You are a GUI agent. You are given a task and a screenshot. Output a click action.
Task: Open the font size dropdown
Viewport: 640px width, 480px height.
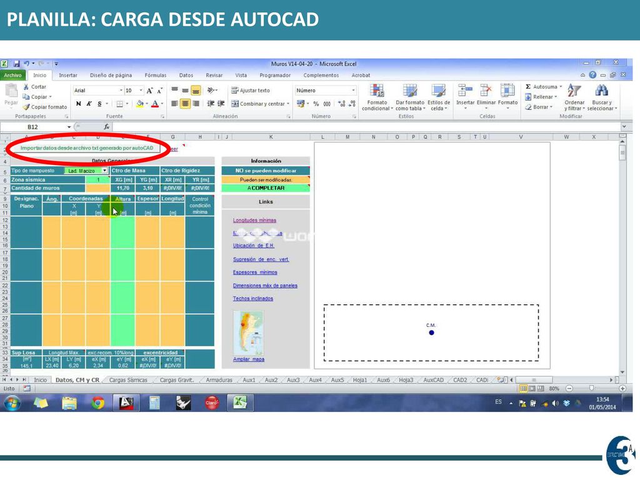coord(141,90)
